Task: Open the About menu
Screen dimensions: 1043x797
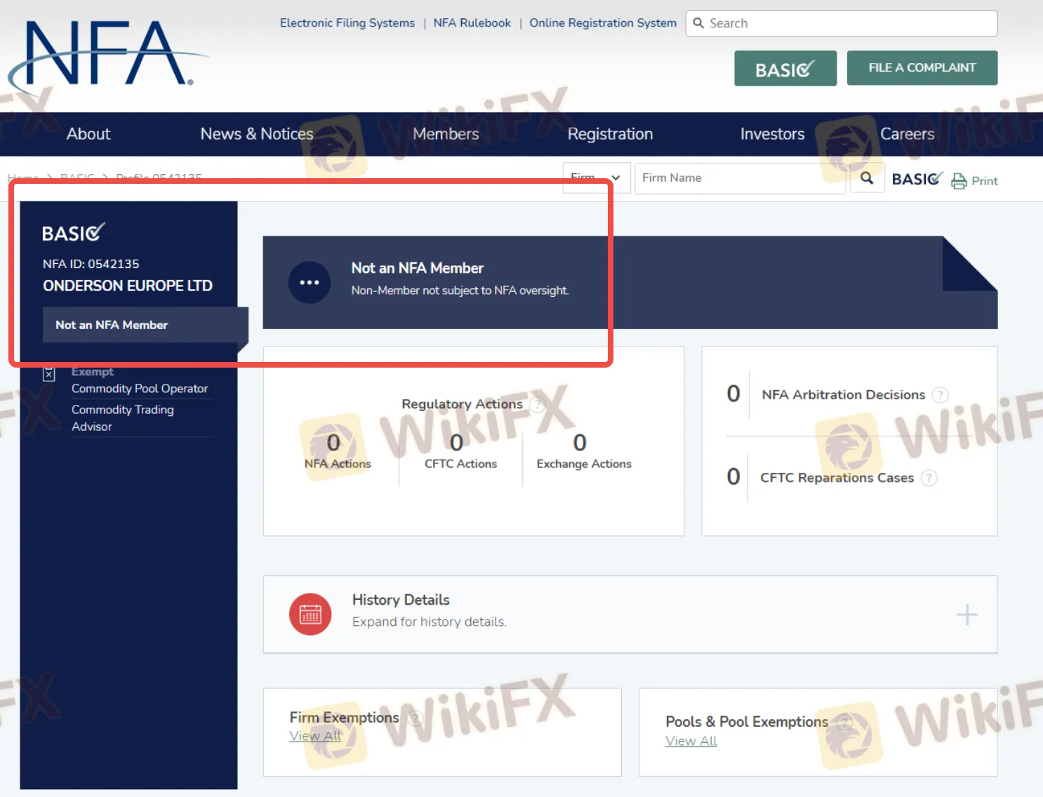Action: 88,134
